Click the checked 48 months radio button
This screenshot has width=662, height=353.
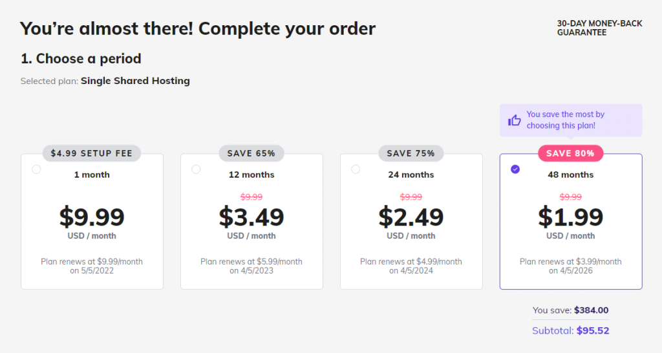click(515, 169)
